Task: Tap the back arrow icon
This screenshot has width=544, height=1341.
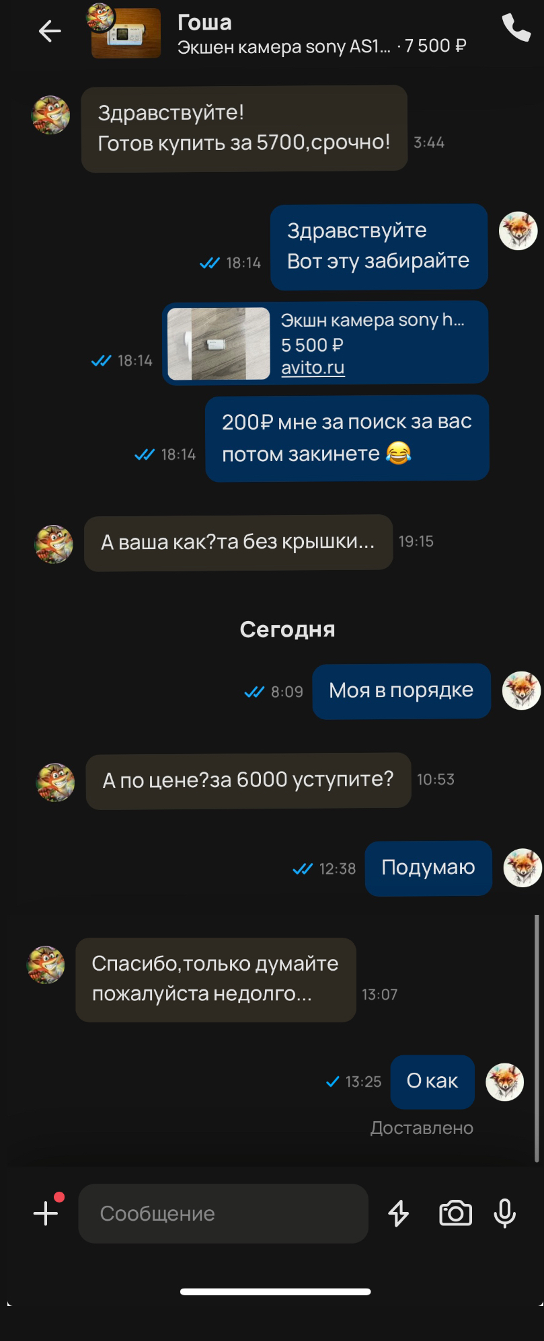Action: tap(50, 31)
